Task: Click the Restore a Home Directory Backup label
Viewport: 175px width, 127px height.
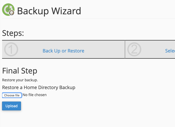Action: pos(39,88)
